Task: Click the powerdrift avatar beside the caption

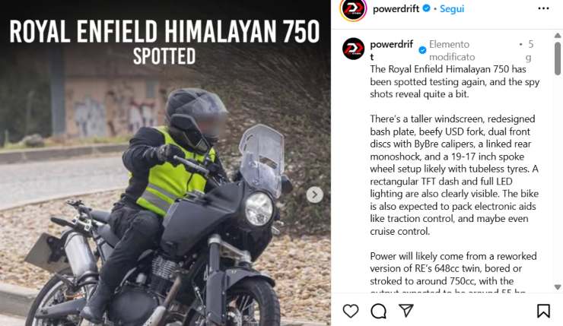Action: (x=353, y=49)
